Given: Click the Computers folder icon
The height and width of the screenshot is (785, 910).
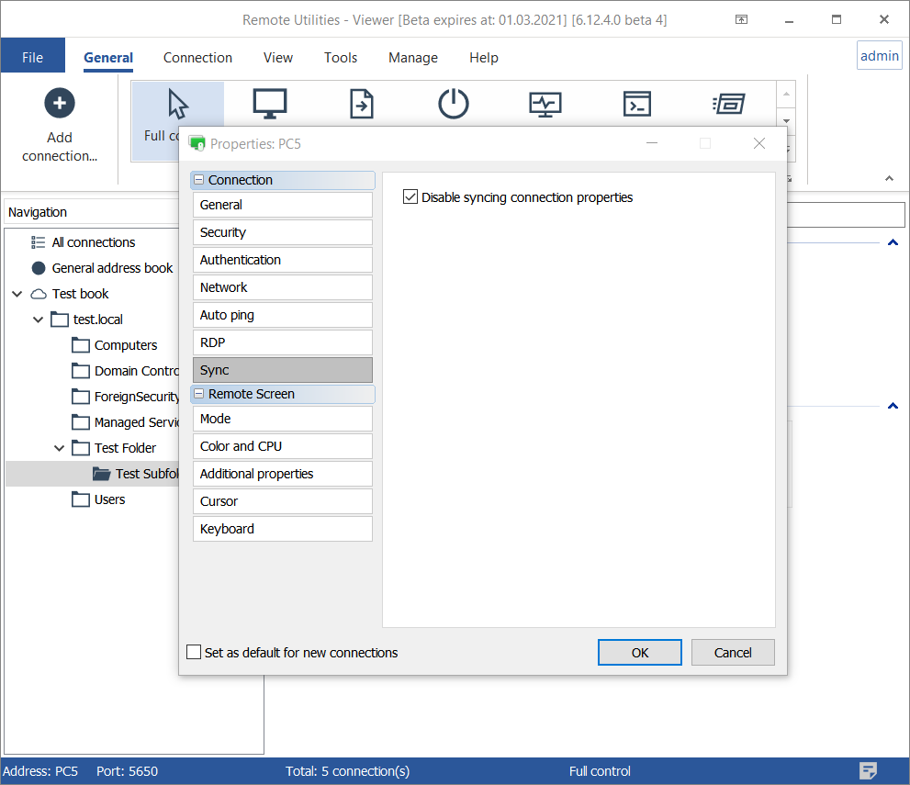Looking at the screenshot, I should [81, 345].
